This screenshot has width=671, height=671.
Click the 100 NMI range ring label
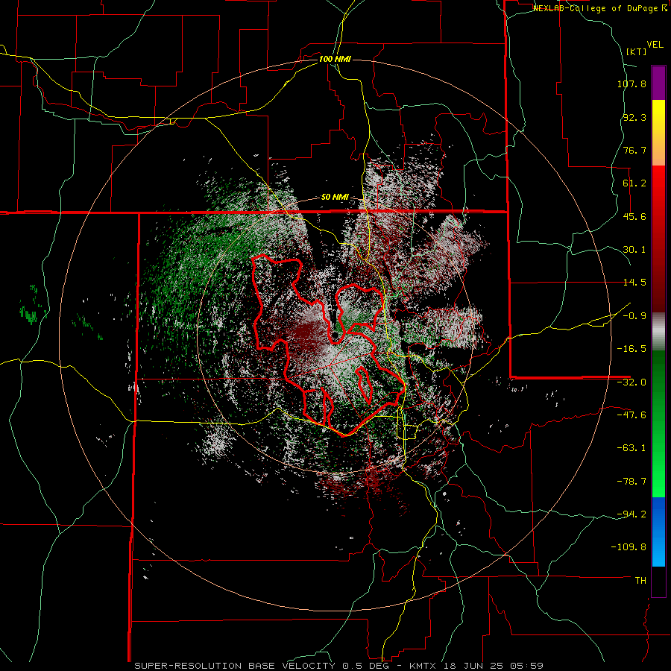335,59
